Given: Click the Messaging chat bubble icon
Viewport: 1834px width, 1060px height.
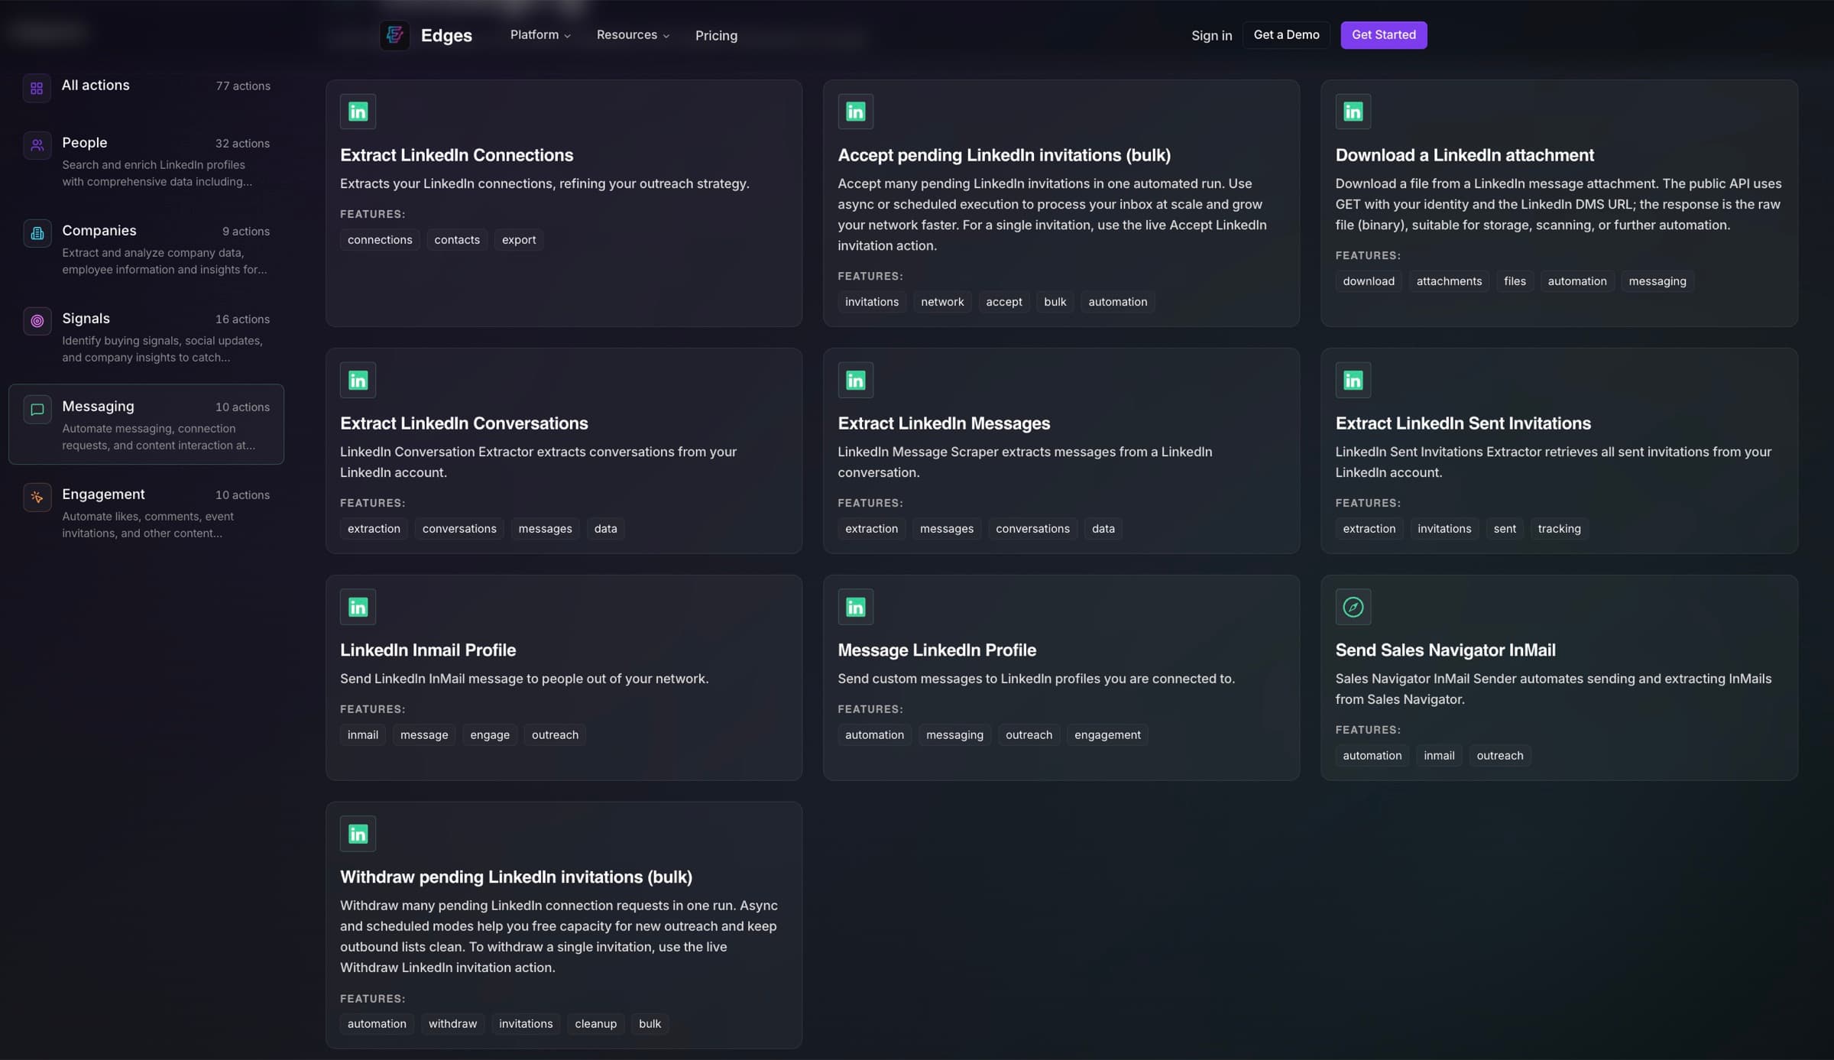Looking at the screenshot, I should tap(37, 409).
